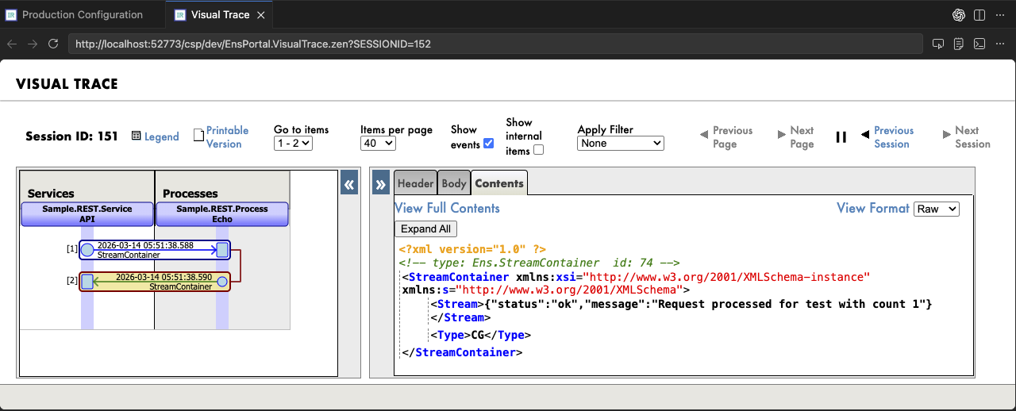Open the View Full Contents link
The width and height of the screenshot is (1016, 411).
tap(447, 208)
